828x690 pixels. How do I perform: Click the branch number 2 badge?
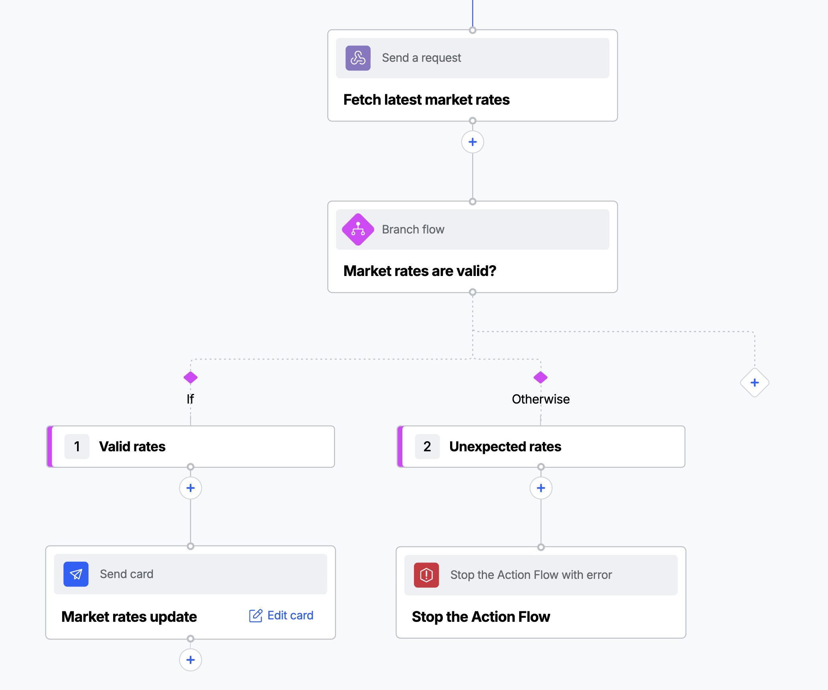(x=427, y=446)
